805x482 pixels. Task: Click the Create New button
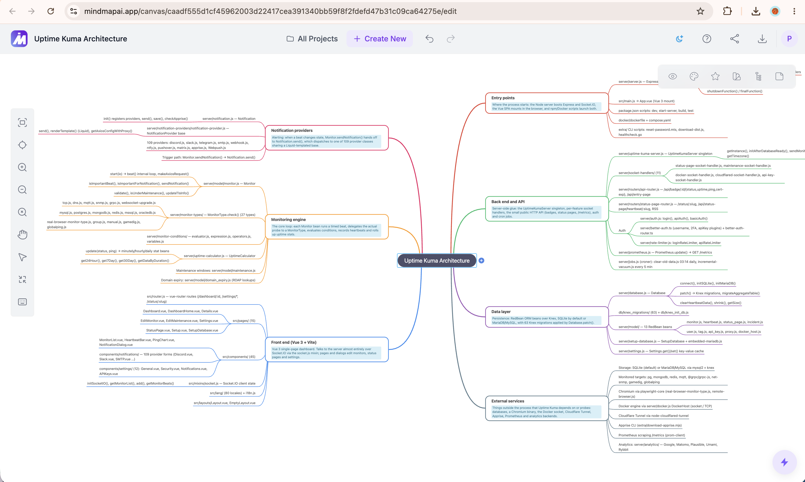(380, 39)
